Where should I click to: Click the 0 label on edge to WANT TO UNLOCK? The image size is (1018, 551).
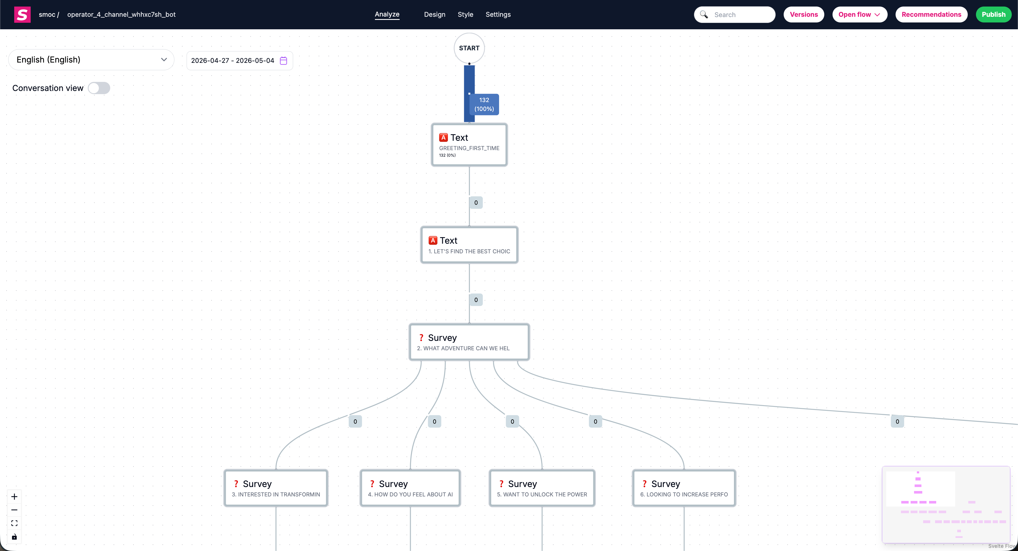click(512, 422)
